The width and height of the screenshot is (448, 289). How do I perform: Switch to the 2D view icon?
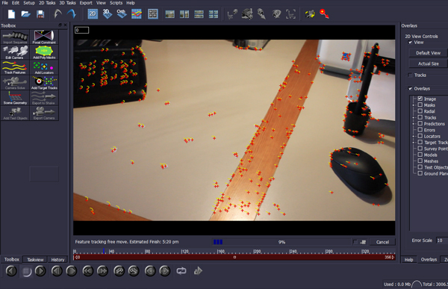[x=93, y=13]
